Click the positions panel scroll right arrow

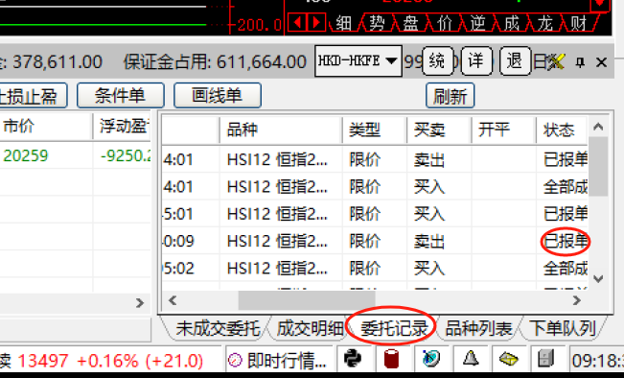coord(139,303)
